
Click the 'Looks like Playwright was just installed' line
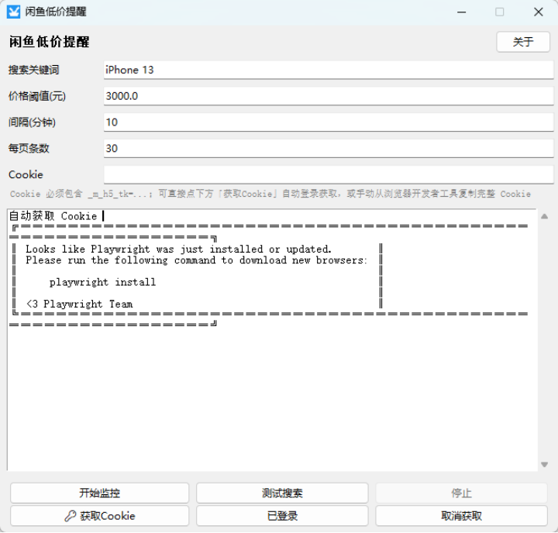[x=178, y=249]
